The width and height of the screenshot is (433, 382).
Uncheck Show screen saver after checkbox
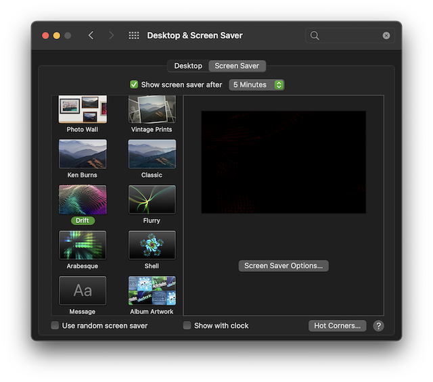[134, 85]
